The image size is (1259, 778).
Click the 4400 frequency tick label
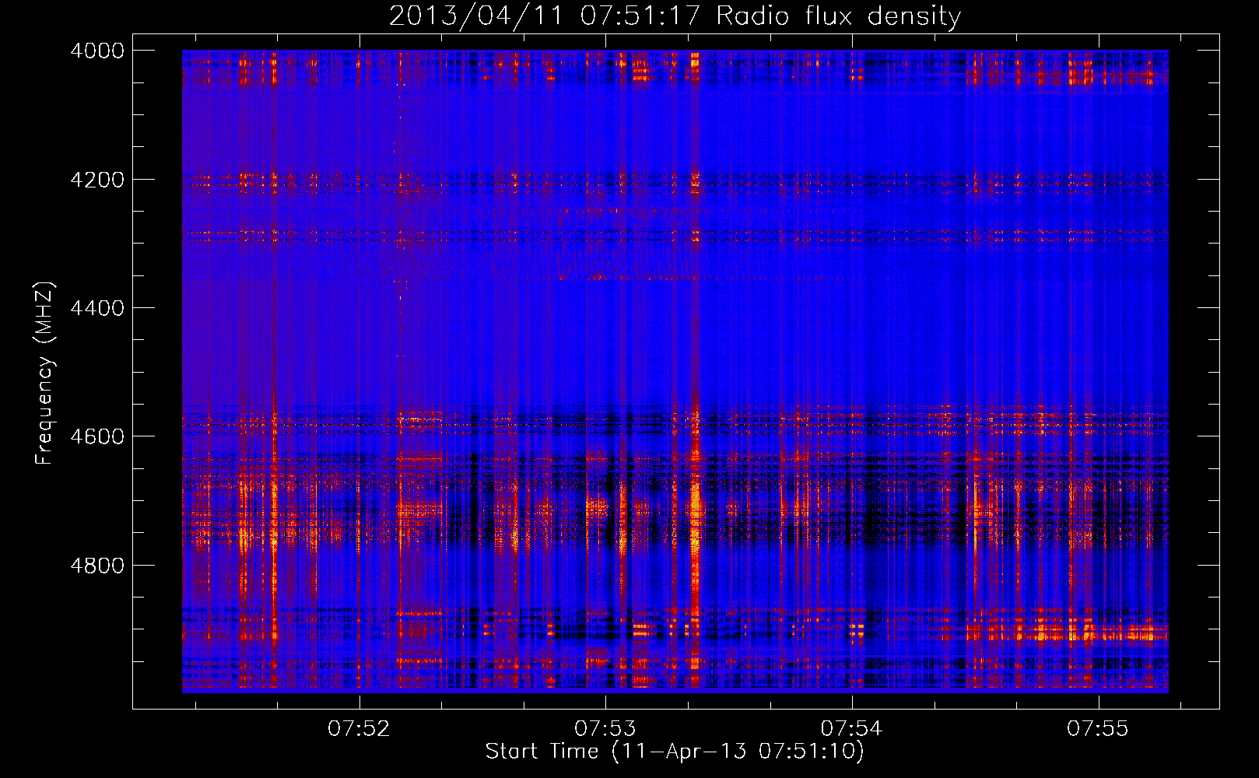97,308
